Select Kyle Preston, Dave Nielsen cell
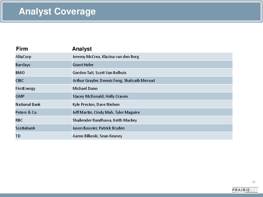Image resolution: width=263 pixels, height=197 pixels. tap(152, 104)
